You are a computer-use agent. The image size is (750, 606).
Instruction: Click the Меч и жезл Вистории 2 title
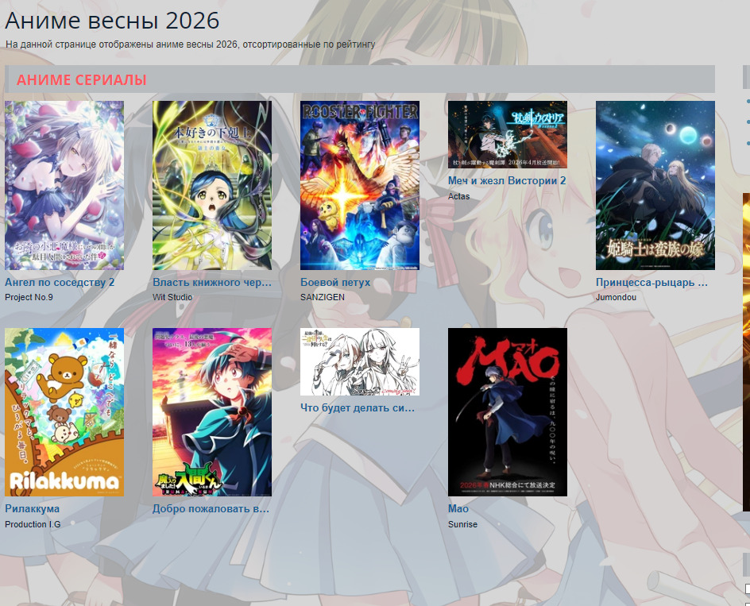[507, 181]
